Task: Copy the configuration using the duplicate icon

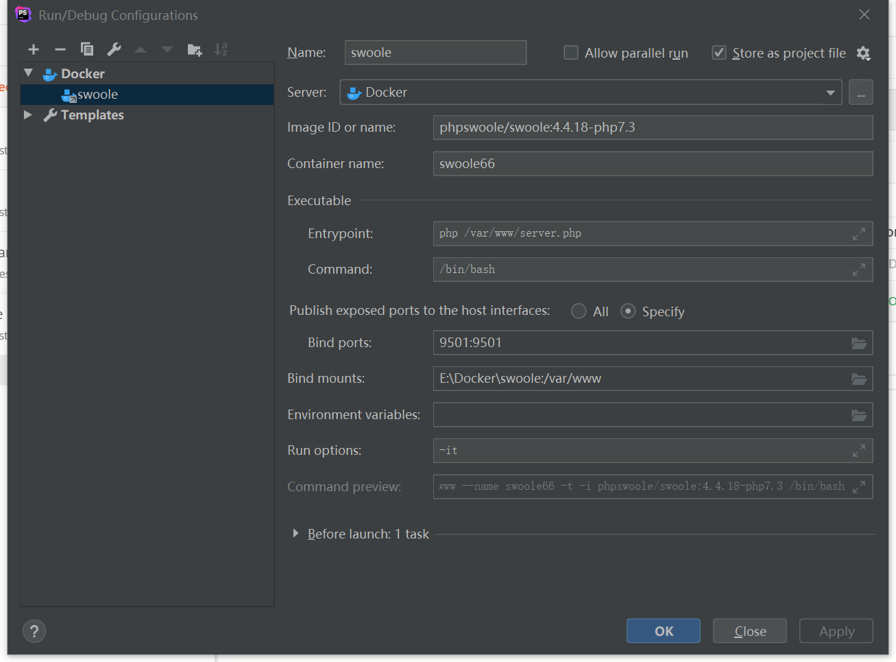Action: click(87, 49)
